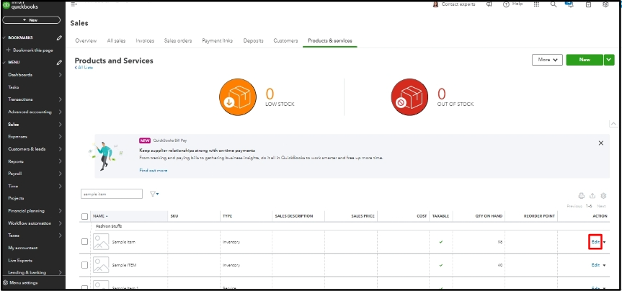Open the apps grid icon
This screenshot has height=291, width=622.
click(536, 4)
